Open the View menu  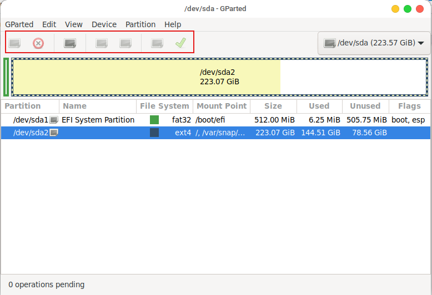73,24
